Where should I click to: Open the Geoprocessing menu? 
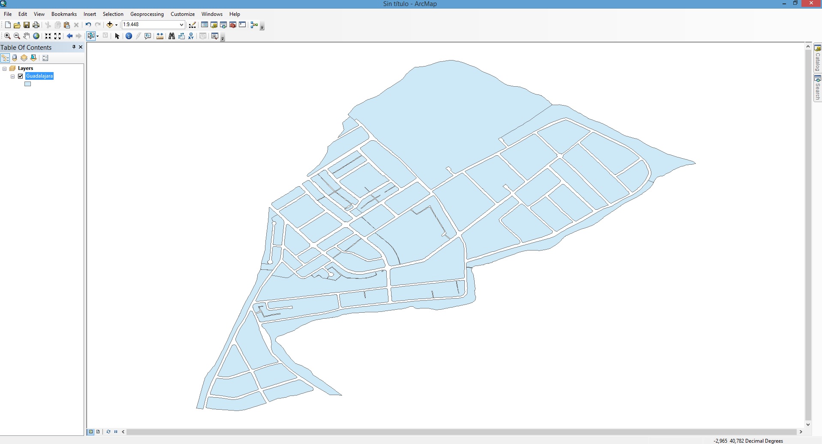click(x=147, y=14)
